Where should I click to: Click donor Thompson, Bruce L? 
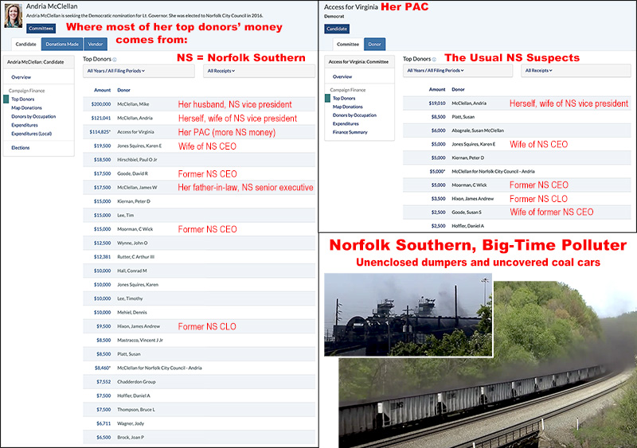coord(136,410)
